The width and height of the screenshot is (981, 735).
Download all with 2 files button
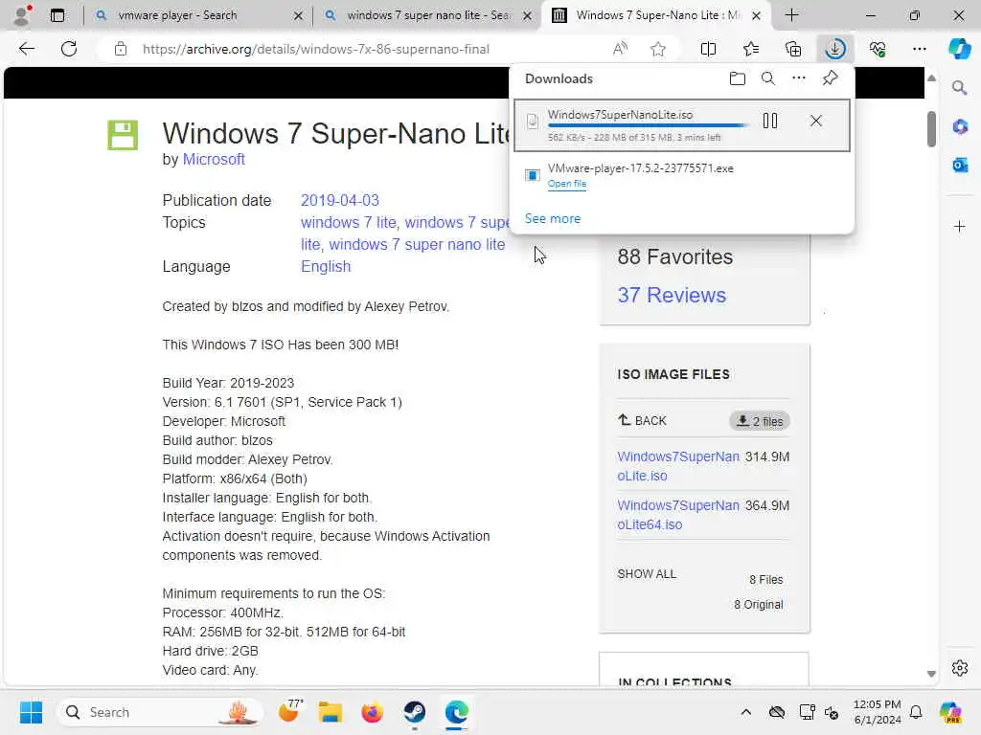[760, 421]
